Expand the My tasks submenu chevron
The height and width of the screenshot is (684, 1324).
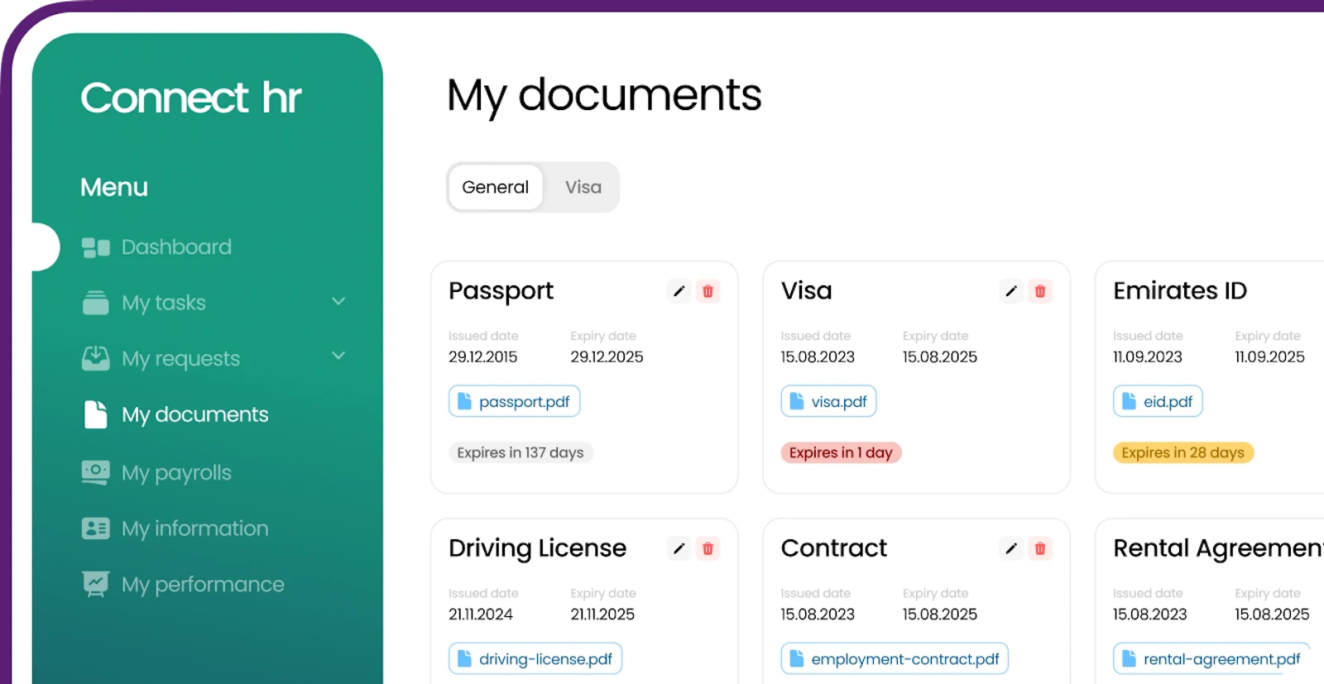tap(338, 301)
